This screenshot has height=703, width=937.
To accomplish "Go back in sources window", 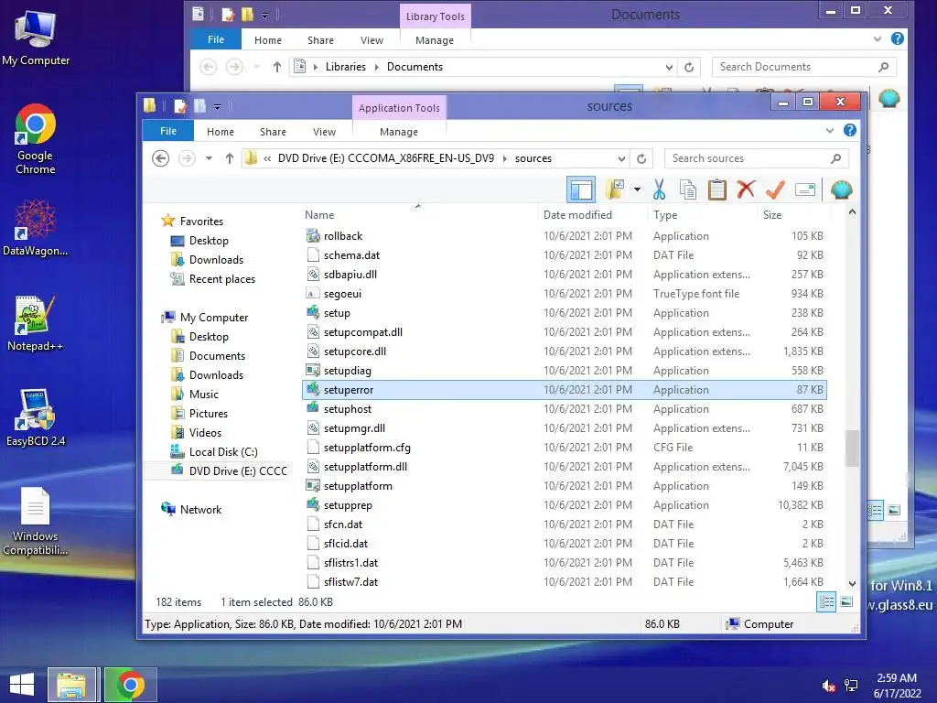I will click(x=161, y=158).
